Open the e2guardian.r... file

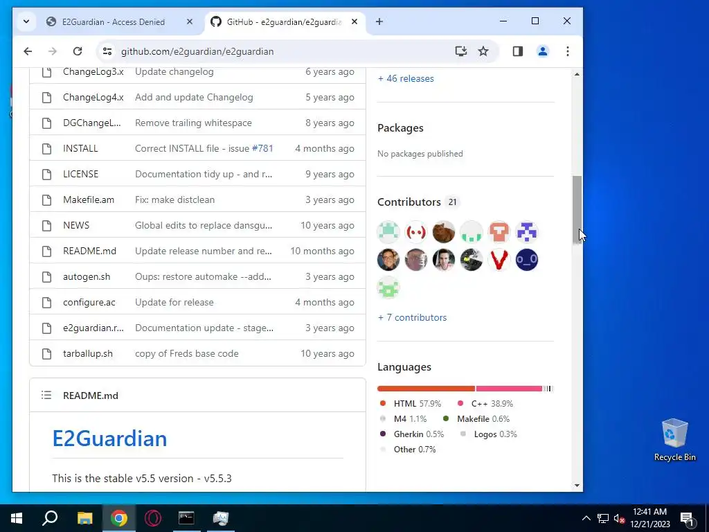click(x=93, y=328)
